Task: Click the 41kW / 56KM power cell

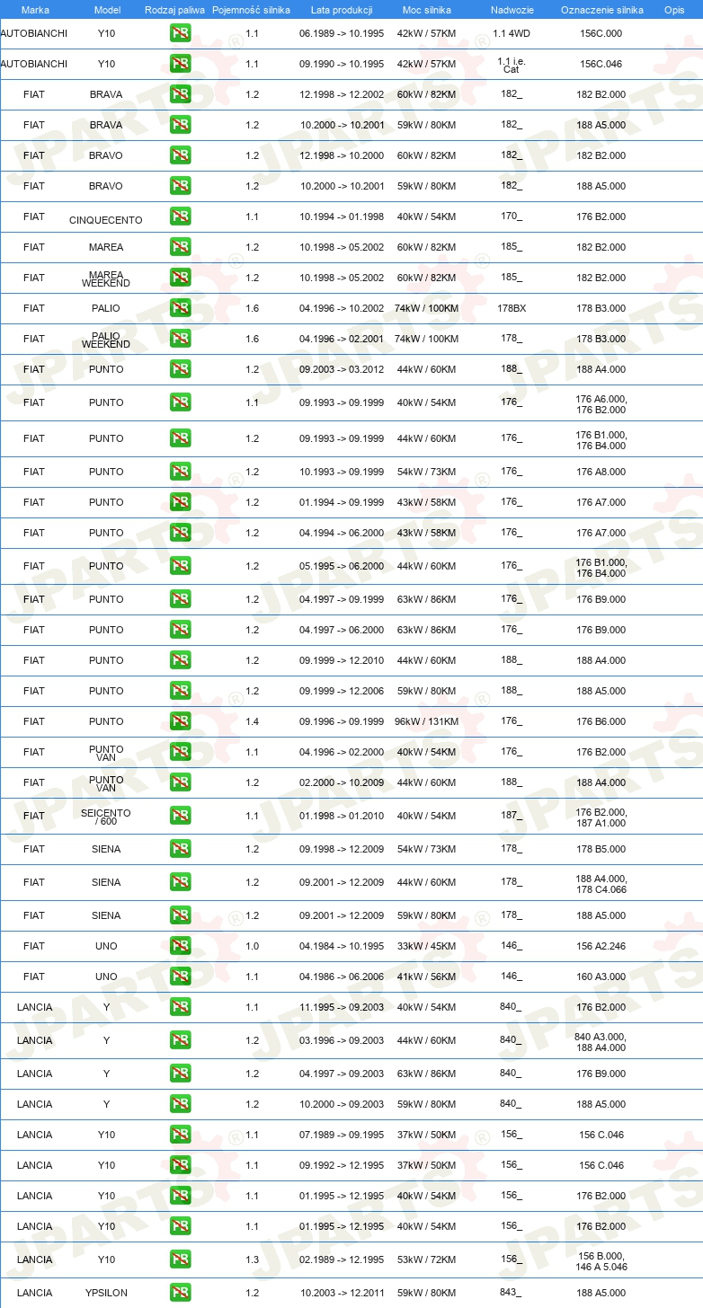Action: click(x=426, y=977)
